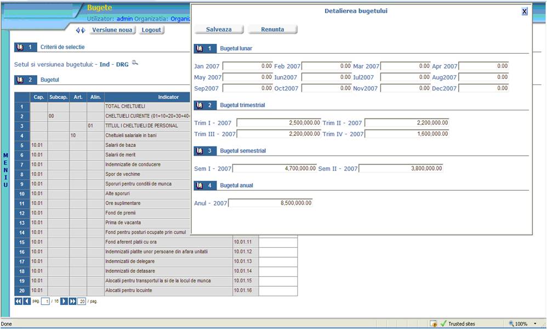Screen dimensions: 547x329
Task: Click the zoom magnifier icon in status bar
Action: point(511,324)
